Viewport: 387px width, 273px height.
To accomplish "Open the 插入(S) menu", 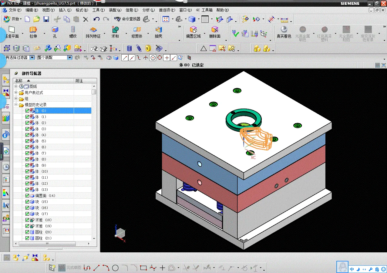I will [x=65, y=10].
